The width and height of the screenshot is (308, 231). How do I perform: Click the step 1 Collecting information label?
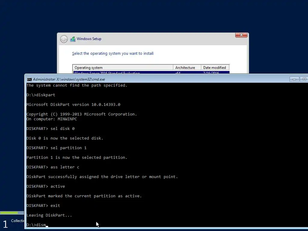[x=17, y=221]
